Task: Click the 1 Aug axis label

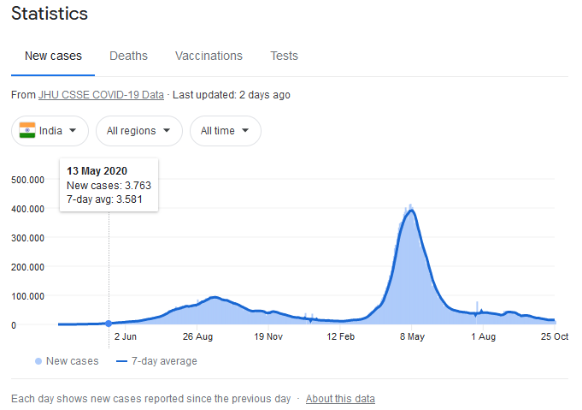Action: (483, 336)
